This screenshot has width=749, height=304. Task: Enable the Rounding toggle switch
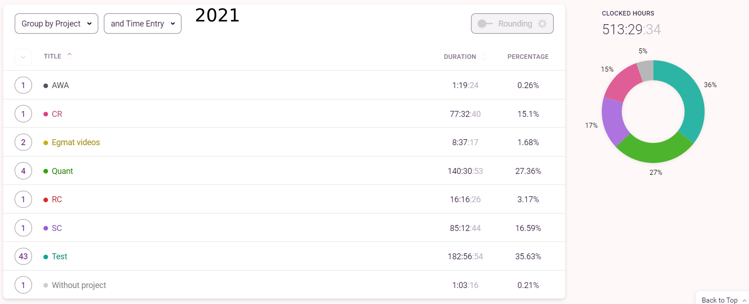[x=485, y=24]
